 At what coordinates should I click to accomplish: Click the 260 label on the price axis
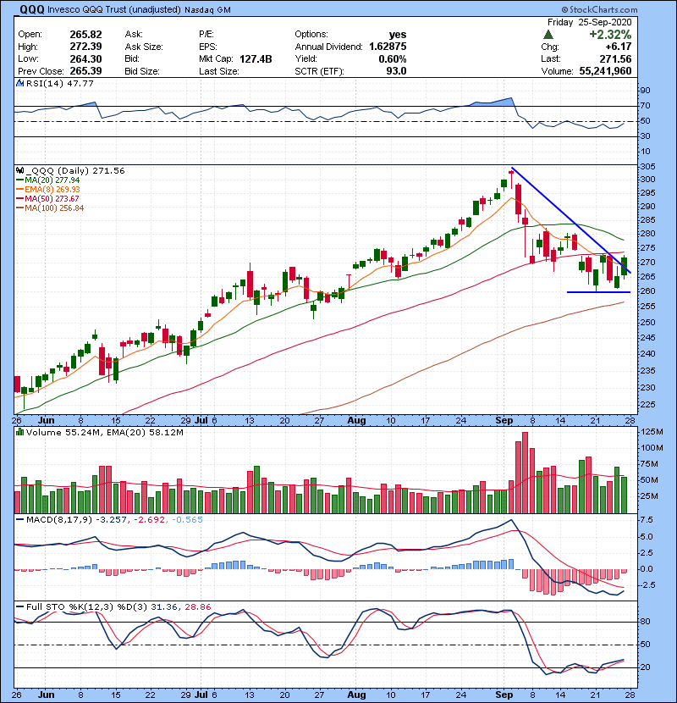coord(648,291)
